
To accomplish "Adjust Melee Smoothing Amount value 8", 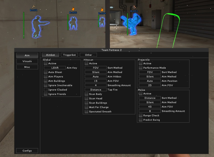I will pos(150,111).
